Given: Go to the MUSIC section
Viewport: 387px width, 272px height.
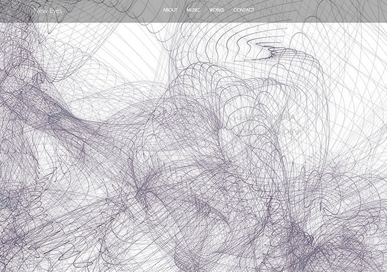Looking at the screenshot, I should [193, 10].
